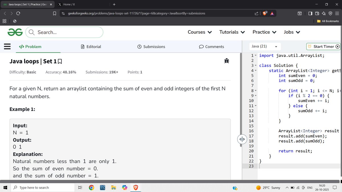Screen dimensions: 342x192
Task: Open Brave VPN shield icon
Action: (330, 13)
